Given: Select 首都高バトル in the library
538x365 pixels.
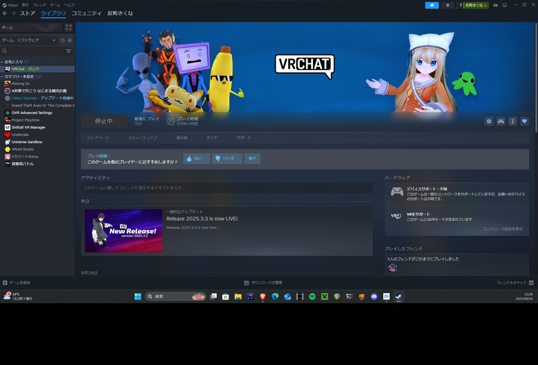Looking at the screenshot, I should (37, 164).
